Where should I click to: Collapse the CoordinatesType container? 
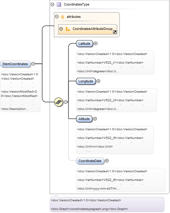pos(52,5)
